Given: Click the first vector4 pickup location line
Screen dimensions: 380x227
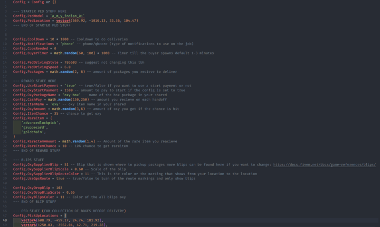Looking at the screenshot, I should click(62, 220).
